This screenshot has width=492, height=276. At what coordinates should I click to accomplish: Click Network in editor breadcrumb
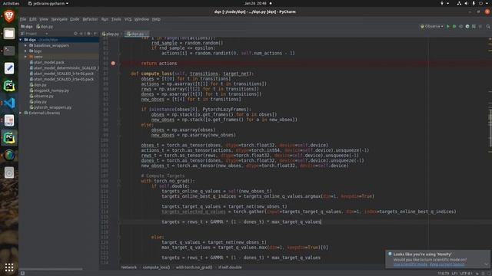[x=129, y=268]
